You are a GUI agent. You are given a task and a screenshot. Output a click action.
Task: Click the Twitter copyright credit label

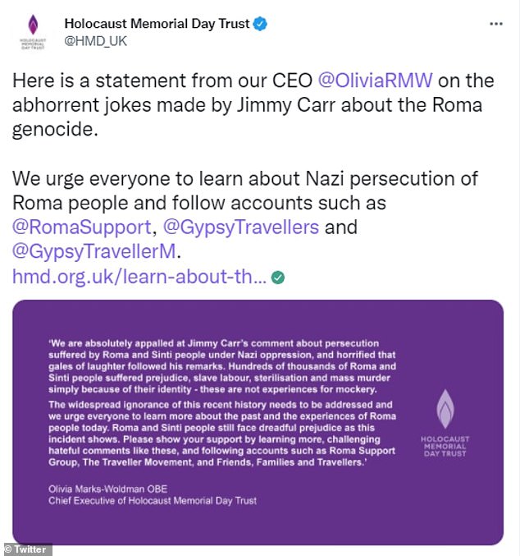pos(27,549)
